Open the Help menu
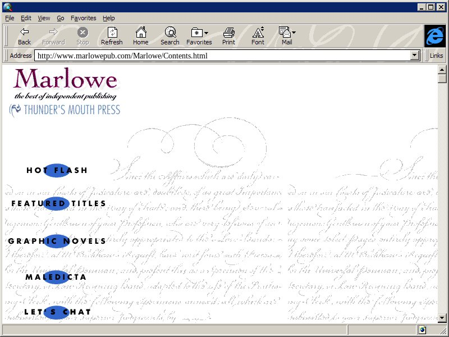 (108, 18)
